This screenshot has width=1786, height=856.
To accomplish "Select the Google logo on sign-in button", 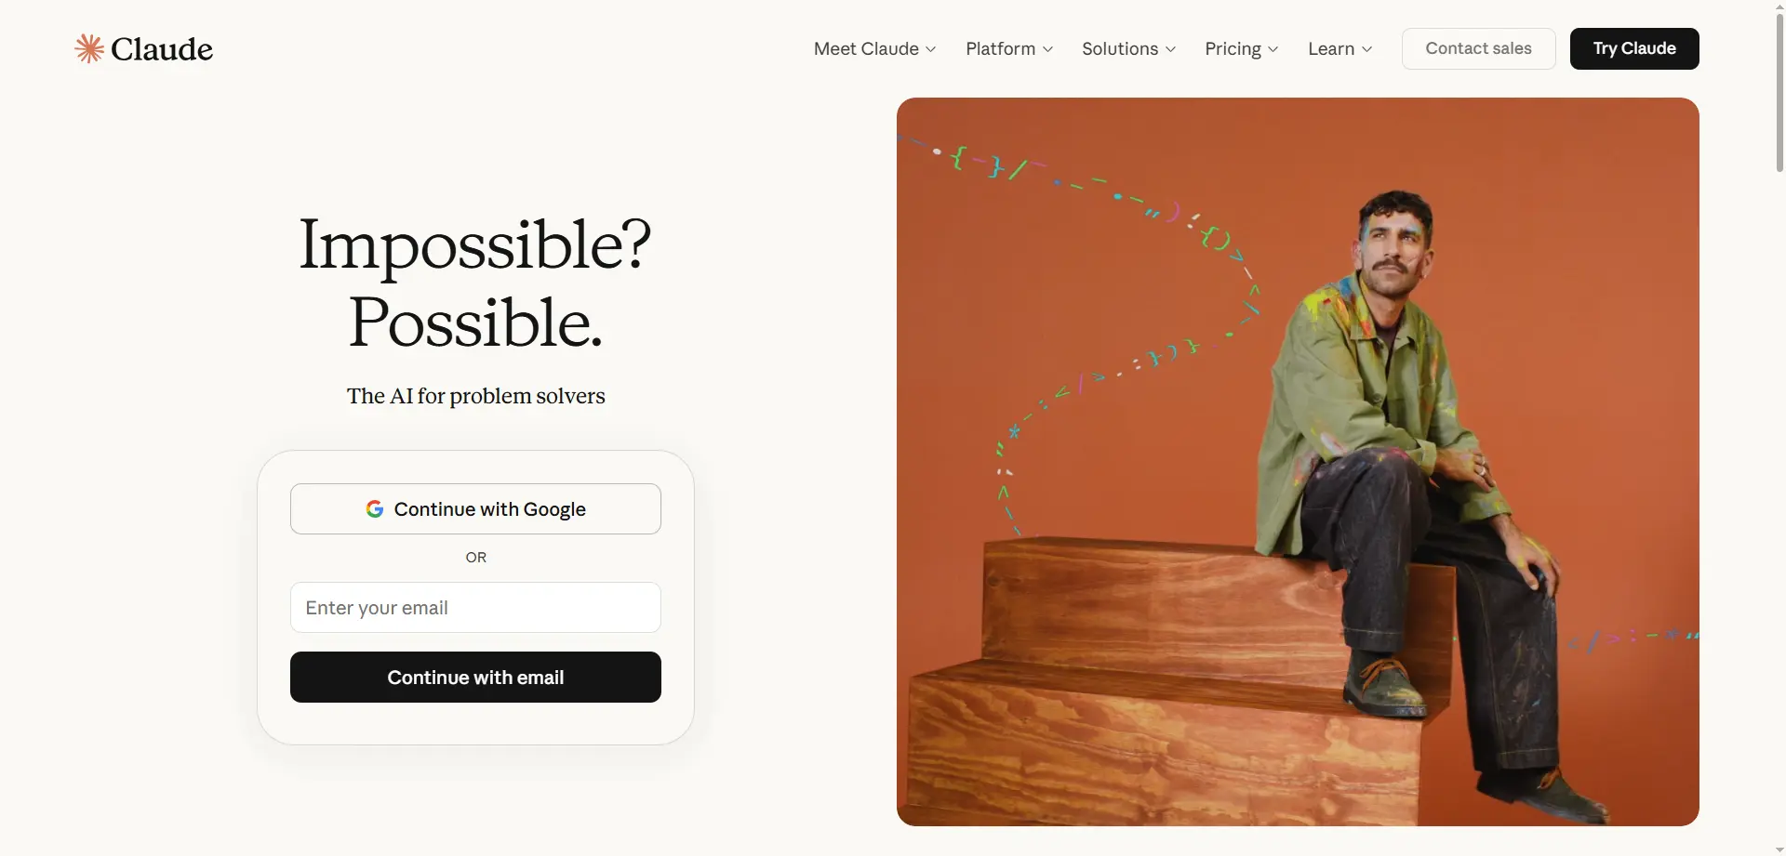I will point(374,508).
